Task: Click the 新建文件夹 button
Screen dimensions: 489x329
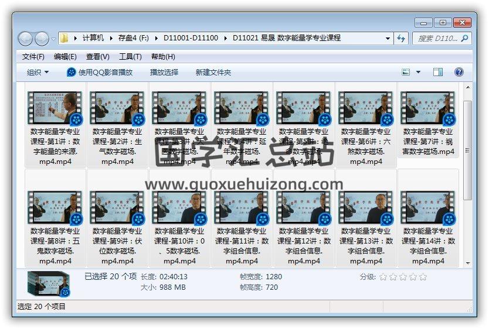Action: (213, 72)
